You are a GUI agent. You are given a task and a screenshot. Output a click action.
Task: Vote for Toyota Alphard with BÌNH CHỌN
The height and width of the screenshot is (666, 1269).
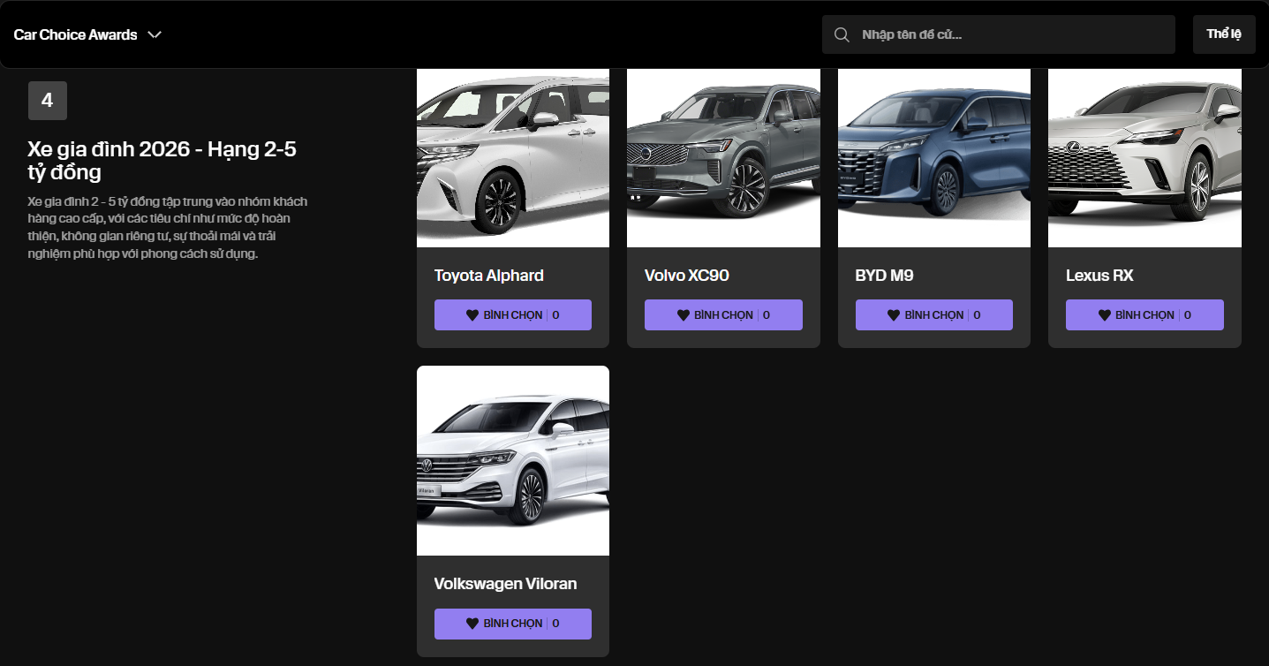(513, 315)
